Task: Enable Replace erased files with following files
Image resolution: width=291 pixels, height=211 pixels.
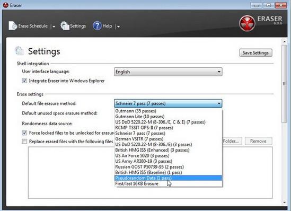Action: [24, 141]
